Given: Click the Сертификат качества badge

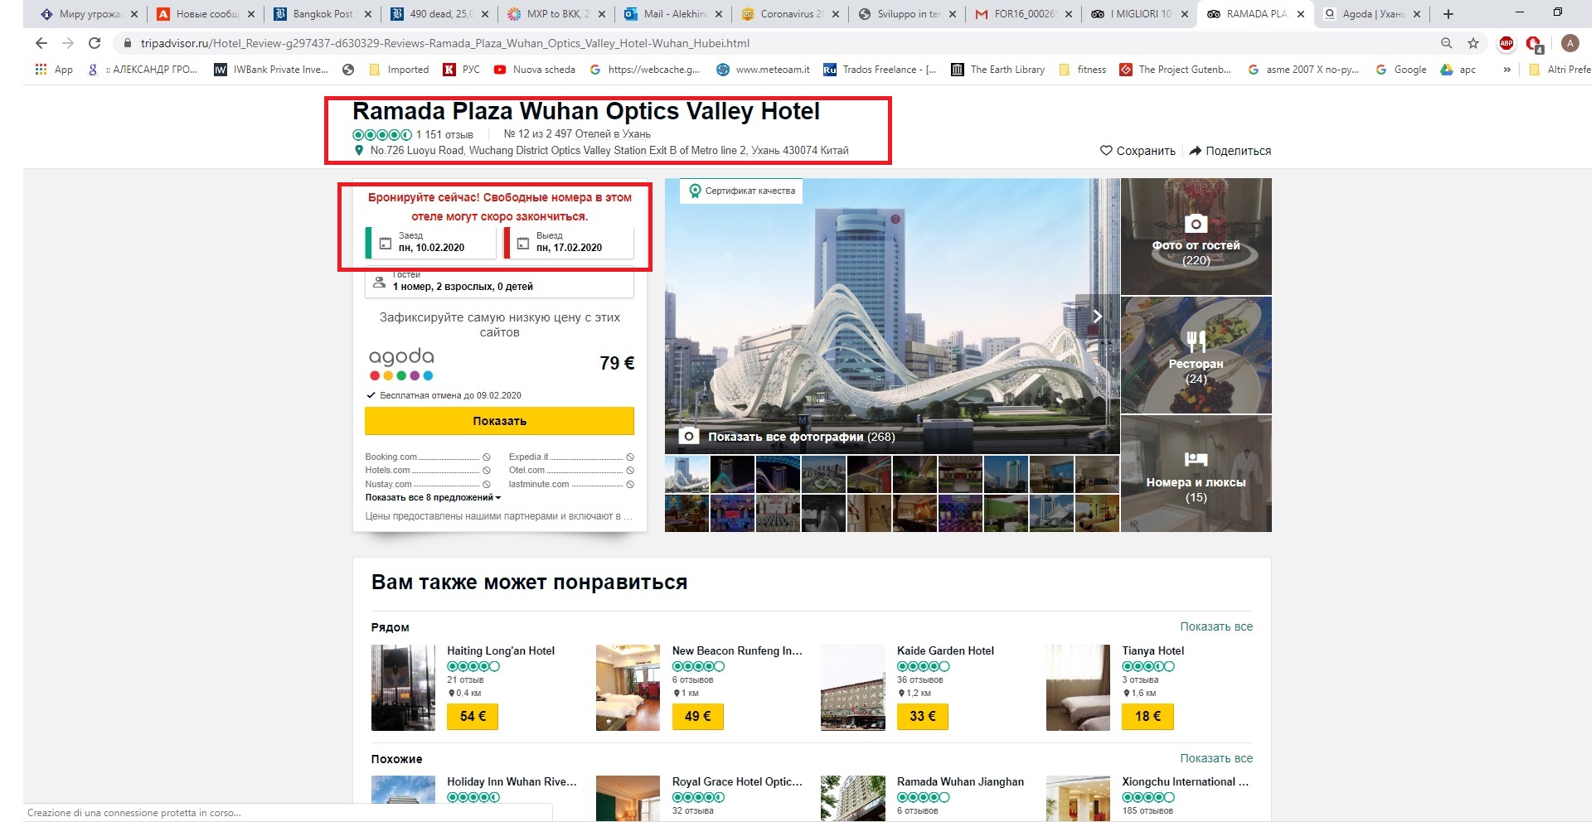Looking at the screenshot, I should click(x=741, y=191).
